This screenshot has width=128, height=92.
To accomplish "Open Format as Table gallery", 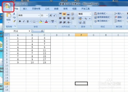I will tap(103, 17).
